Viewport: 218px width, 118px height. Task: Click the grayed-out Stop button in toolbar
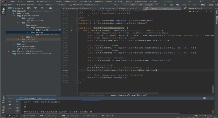click(x=194, y=5)
